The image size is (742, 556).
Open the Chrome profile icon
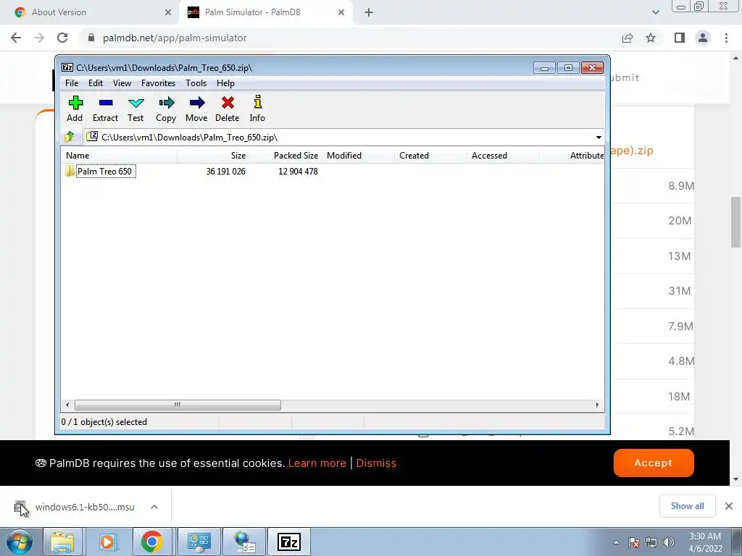point(703,38)
